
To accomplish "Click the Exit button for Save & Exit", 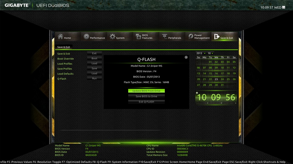I will pyautogui.click(x=94, y=53).
